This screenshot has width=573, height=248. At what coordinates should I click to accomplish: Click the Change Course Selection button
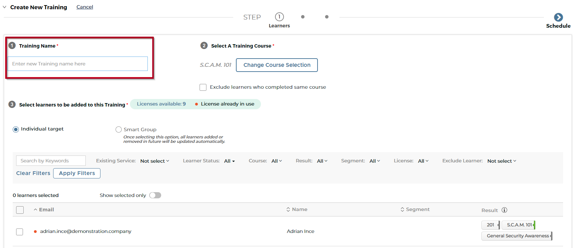pyautogui.click(x=277, y=65)
